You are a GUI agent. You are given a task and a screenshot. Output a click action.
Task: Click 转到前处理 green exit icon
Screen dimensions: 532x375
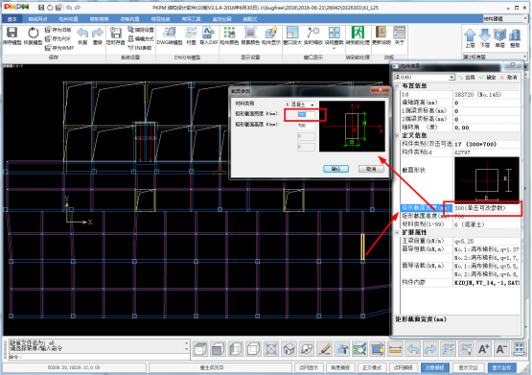(358, 36)
